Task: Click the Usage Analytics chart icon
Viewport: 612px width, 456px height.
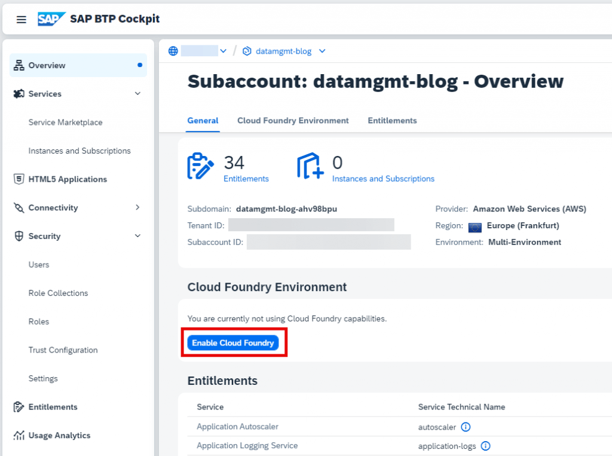Action: [19, 435]
